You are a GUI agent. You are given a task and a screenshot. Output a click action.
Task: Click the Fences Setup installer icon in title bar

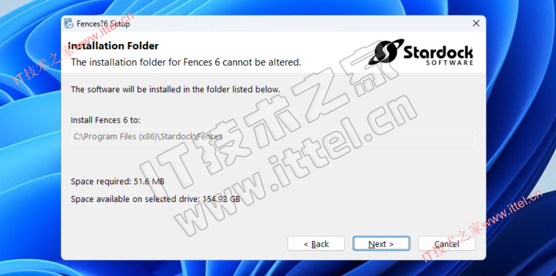pyautogui.click(x=69, y=23)
